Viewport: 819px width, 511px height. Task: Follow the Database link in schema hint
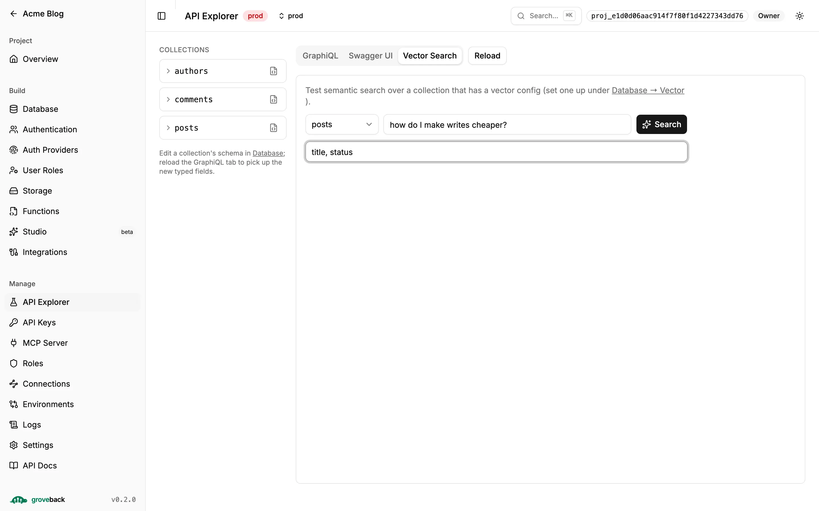coord(268,153)
